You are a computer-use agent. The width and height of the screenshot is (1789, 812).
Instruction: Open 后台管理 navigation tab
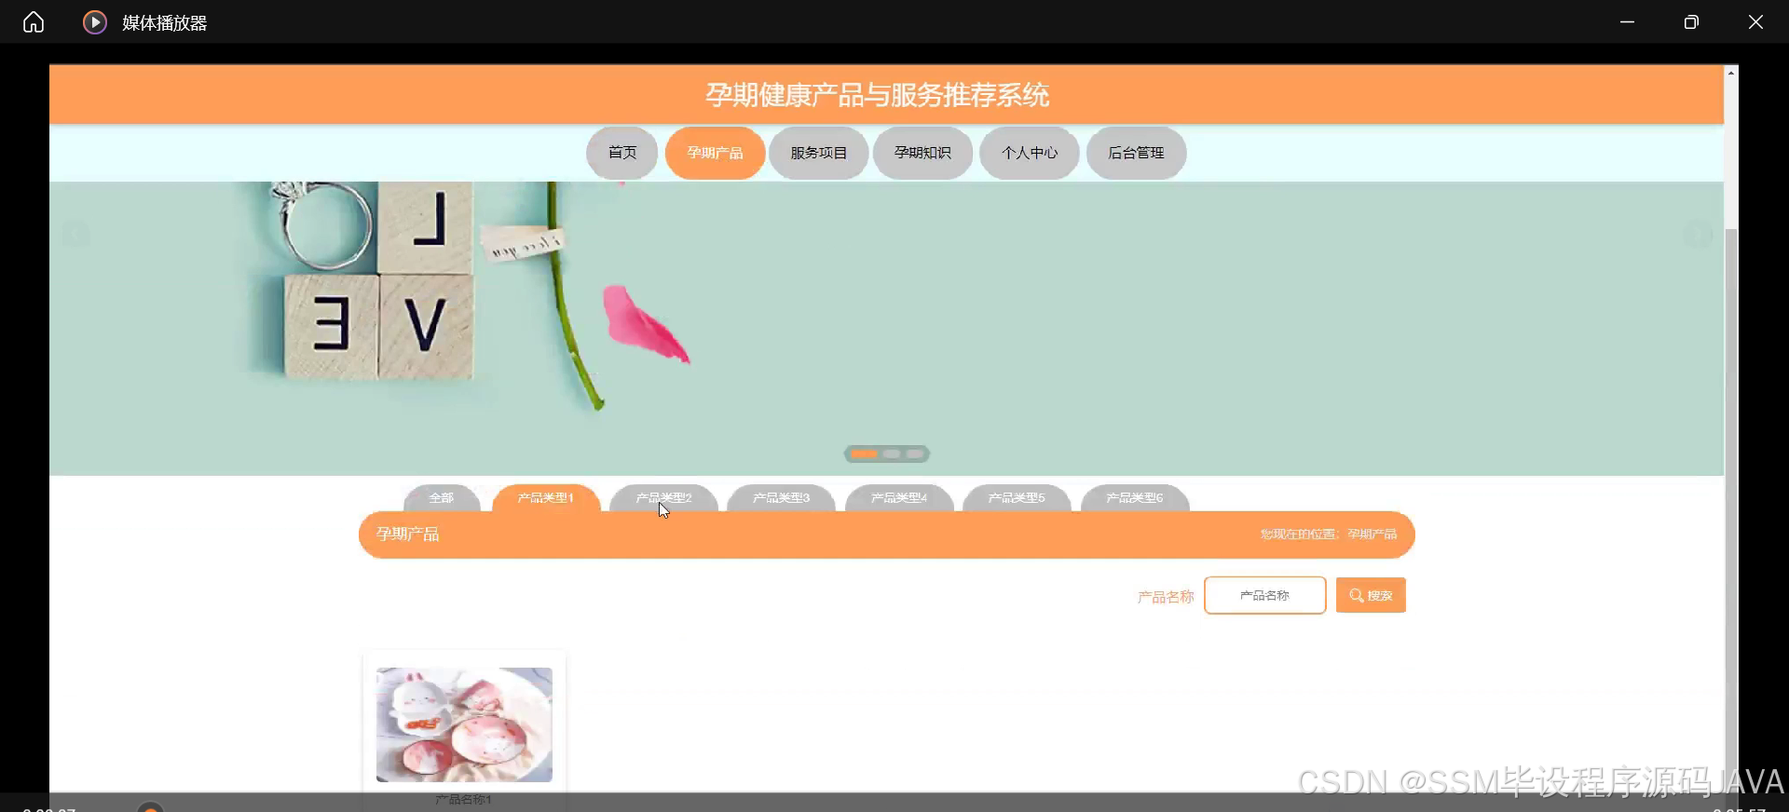pyautogui.click(x=1136, y=153)
